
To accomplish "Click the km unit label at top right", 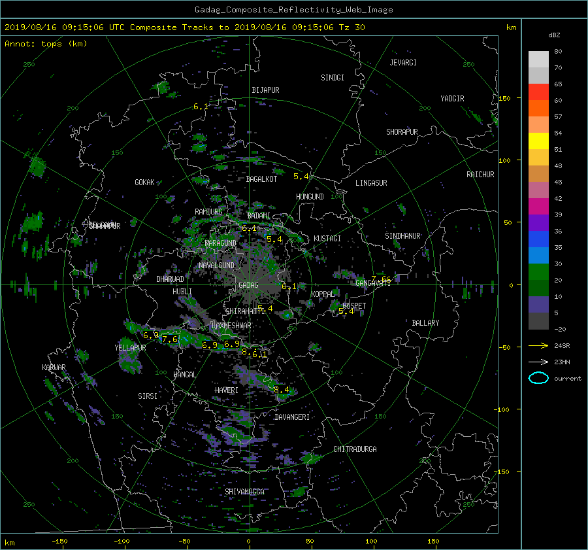I will pos(511,27).
